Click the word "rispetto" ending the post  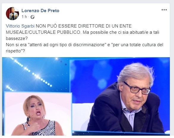(x=13, y=51)
